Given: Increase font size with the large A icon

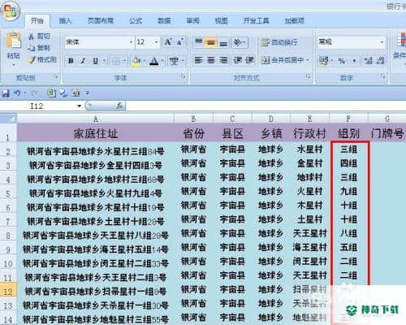Looking at the screenshot, I should click(168, 42).
